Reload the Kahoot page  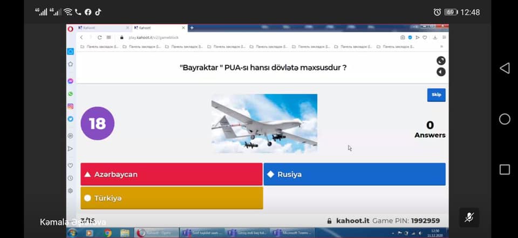(x=99, y=38)
